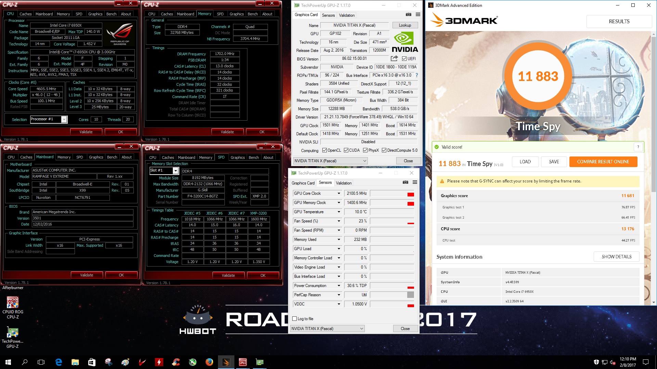Toggle the OpenCL computing checkbox
The image size is (657, 369).
coord(325,150)
